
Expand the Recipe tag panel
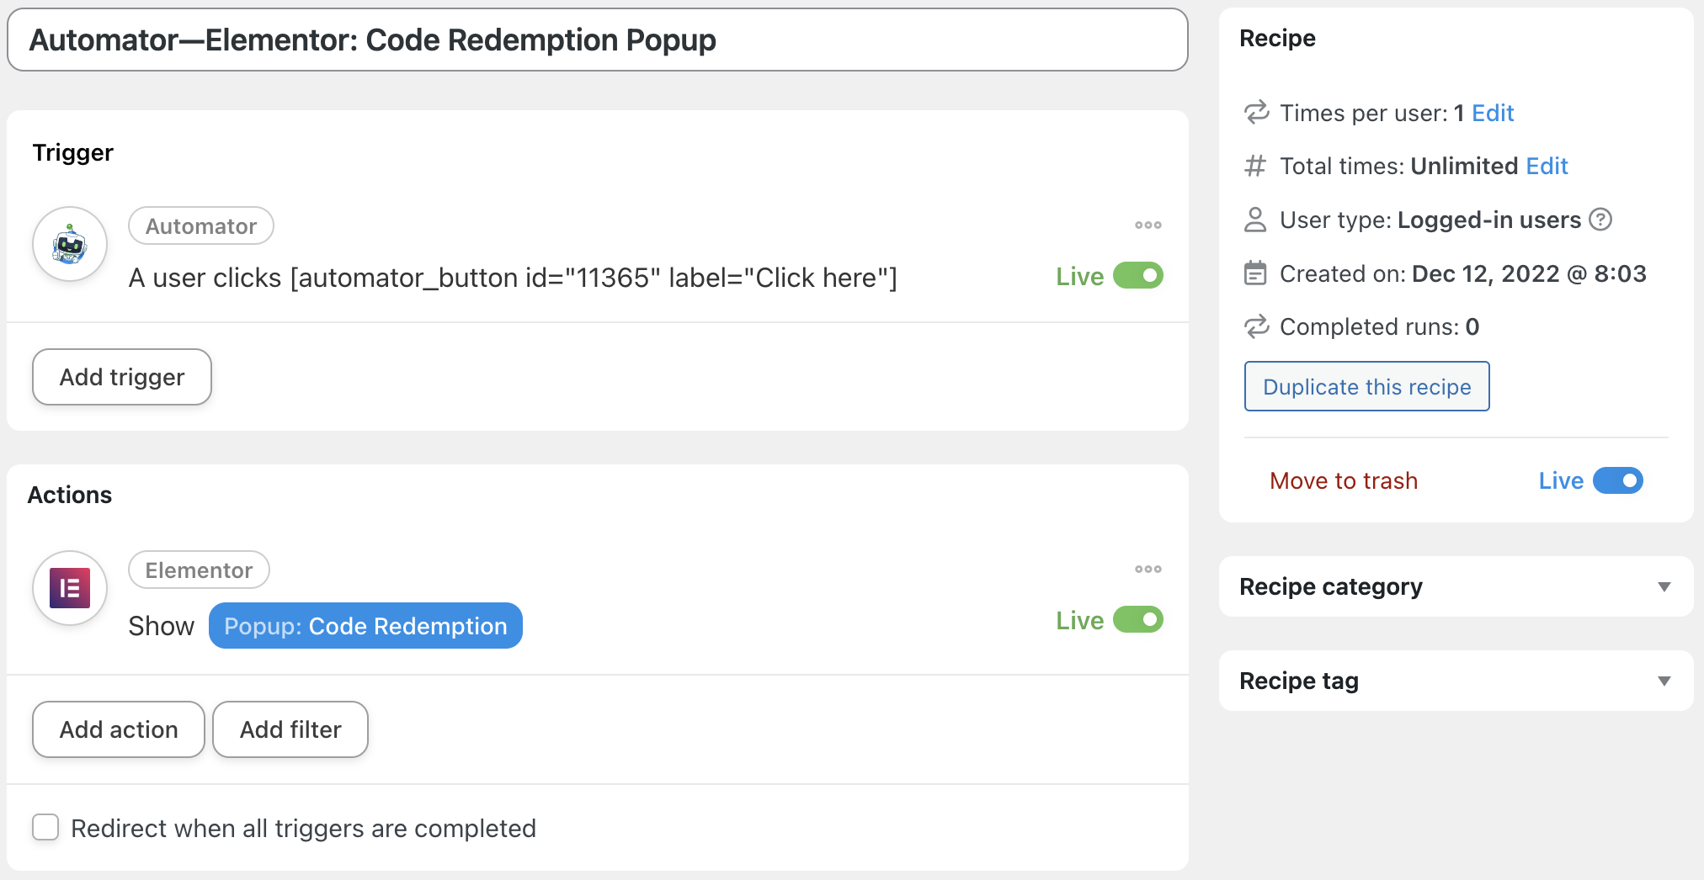[x=1663, y=681]
